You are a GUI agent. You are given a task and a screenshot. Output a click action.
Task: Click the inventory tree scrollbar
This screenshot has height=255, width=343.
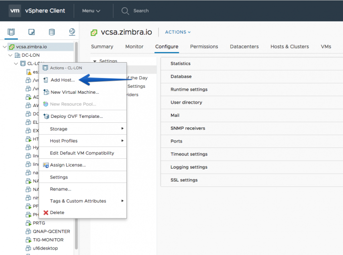[x=76, y=145]
